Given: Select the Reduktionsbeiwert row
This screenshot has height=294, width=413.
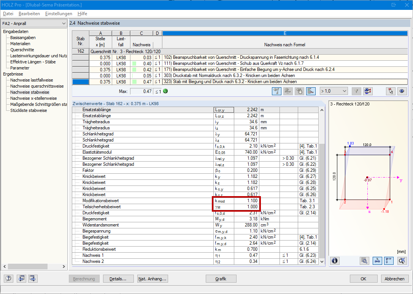Looking at the screenshot, I should coord(195,249).
